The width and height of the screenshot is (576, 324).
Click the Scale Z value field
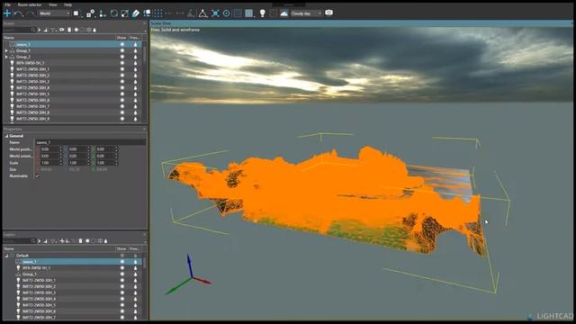click(106, 163)
